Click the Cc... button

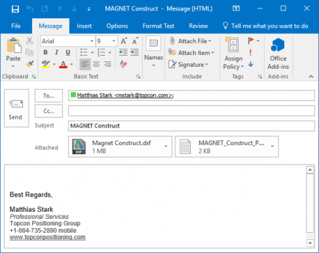pos(49,111)
